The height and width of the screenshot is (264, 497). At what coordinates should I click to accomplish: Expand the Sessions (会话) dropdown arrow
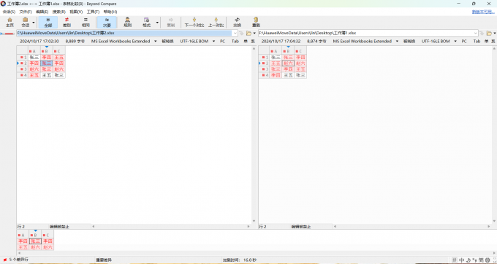click(34, 23)
